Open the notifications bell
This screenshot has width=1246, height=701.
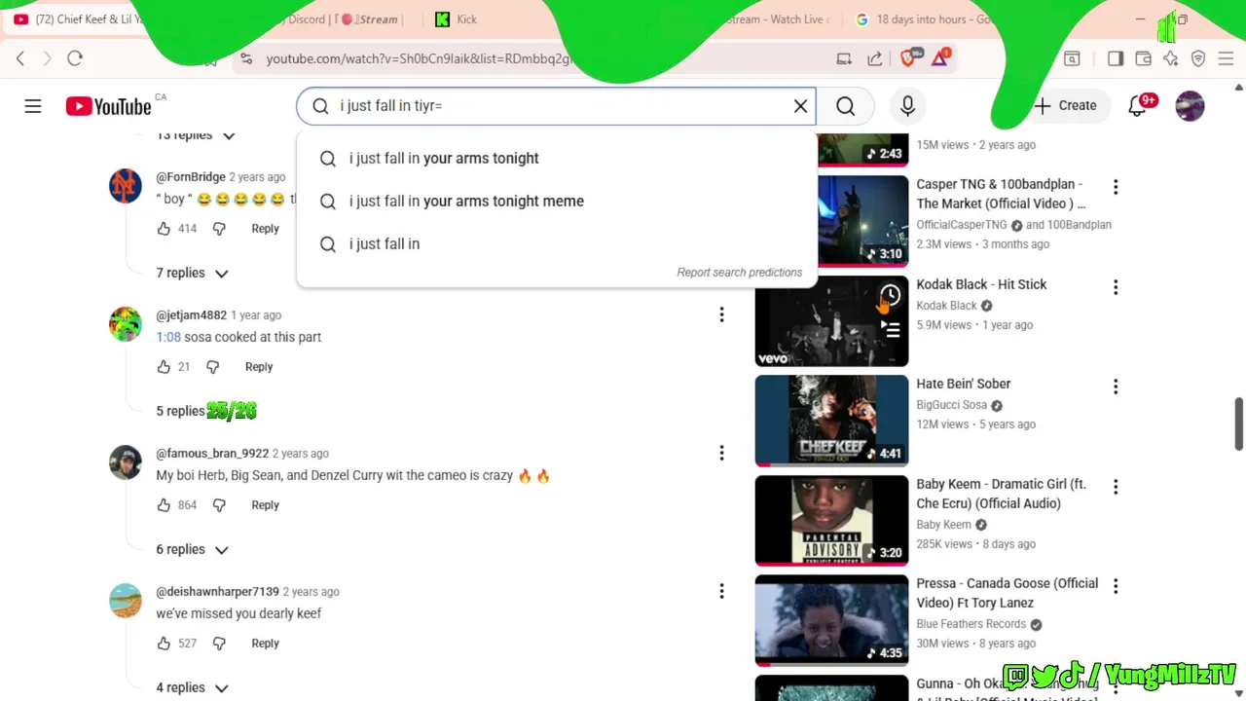click(x=1137, y=106)
